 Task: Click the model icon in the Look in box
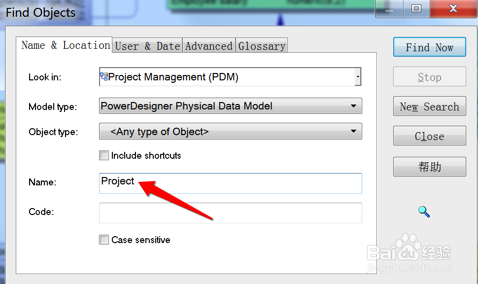coord(104,76)
